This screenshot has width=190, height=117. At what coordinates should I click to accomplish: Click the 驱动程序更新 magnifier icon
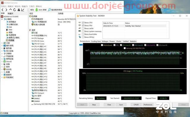[49, 10]
